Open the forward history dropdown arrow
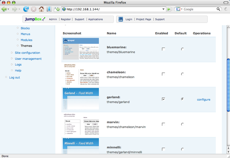 pyautogui.click(x=19, y=9)
